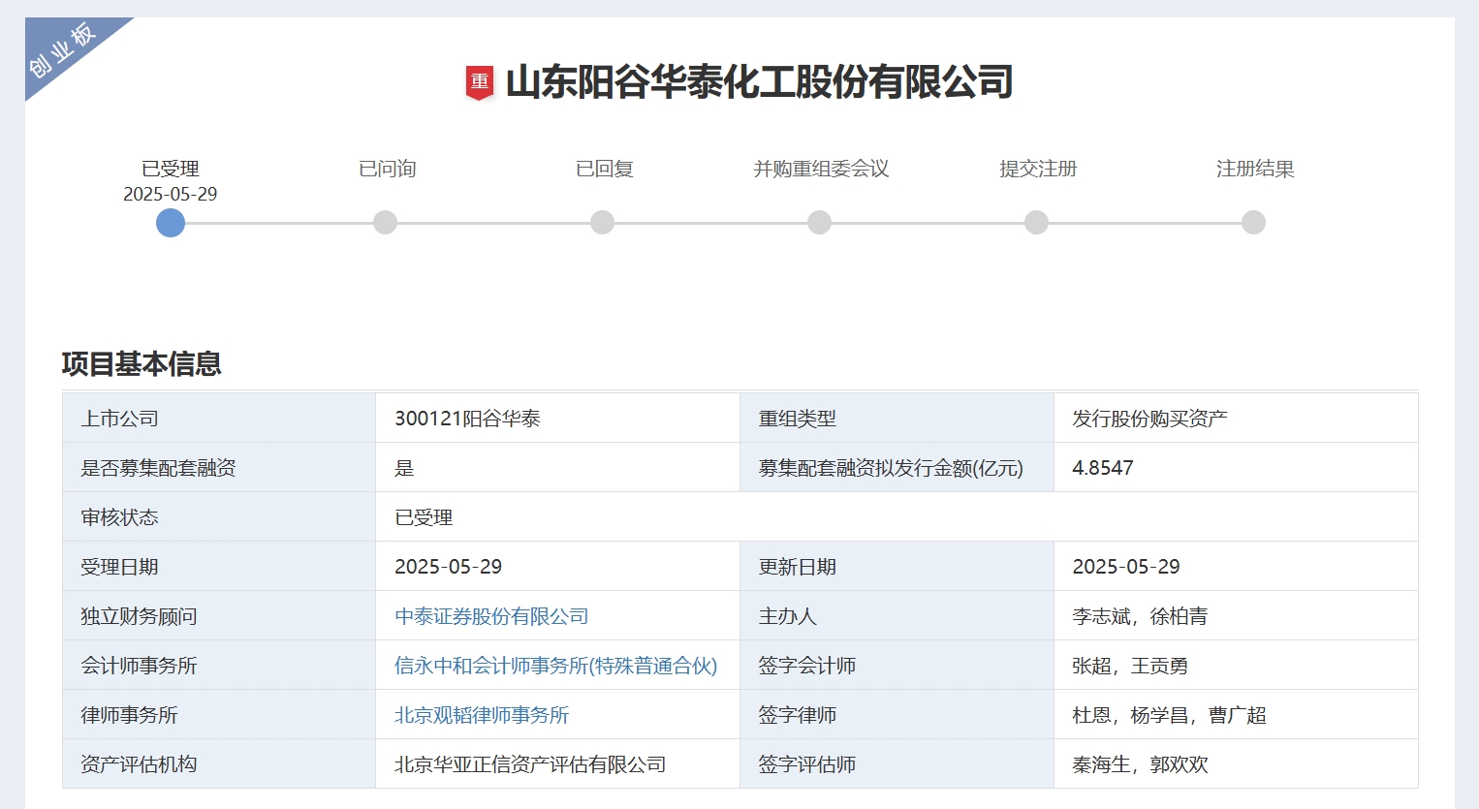Select the blue 已受理 progress marker

[x=171, y=223]
